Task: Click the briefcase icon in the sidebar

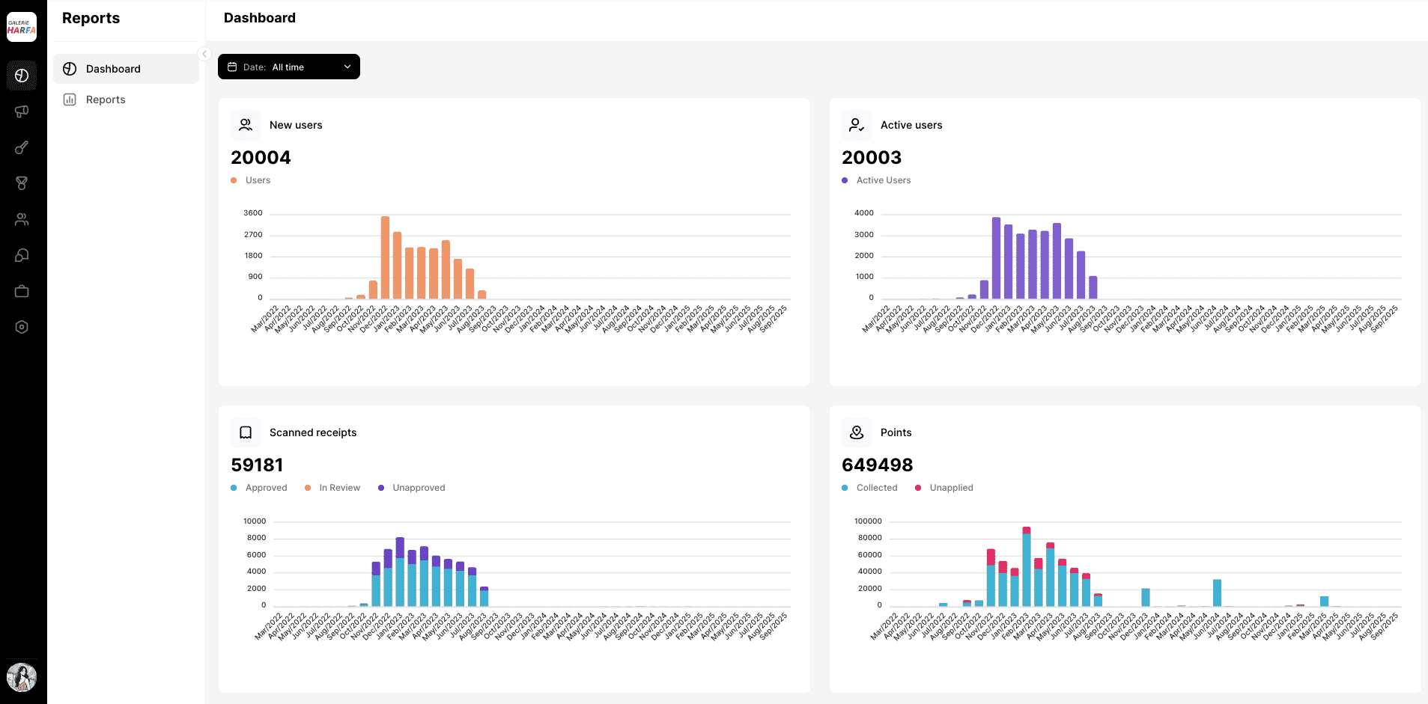Action: 22,291
